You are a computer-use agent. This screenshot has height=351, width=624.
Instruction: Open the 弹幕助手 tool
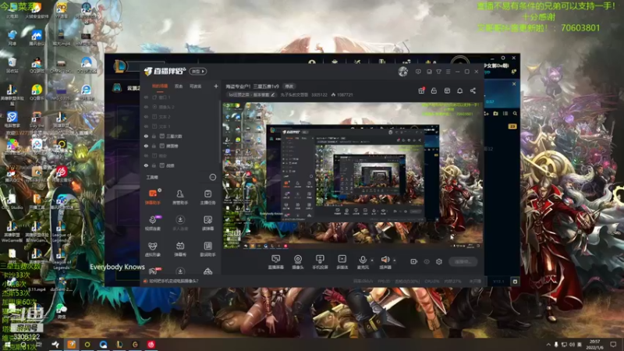click(152, 197)
